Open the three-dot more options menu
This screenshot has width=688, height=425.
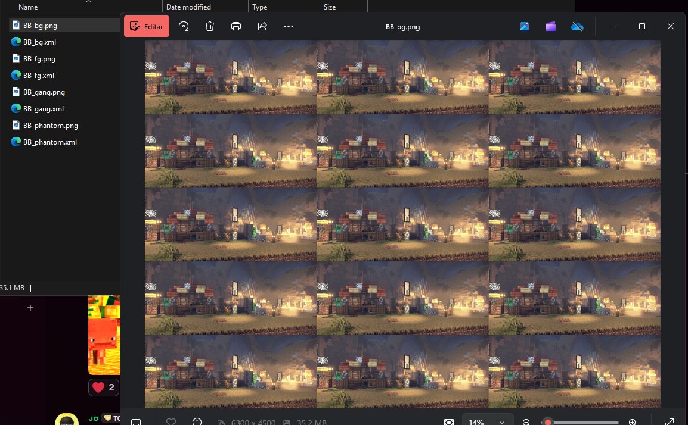pyautogui.click(x=289, y=26)
